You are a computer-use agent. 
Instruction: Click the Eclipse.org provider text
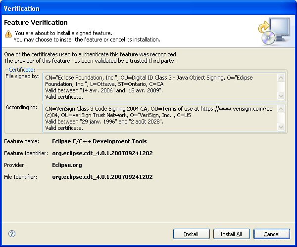tap(67, 165)
